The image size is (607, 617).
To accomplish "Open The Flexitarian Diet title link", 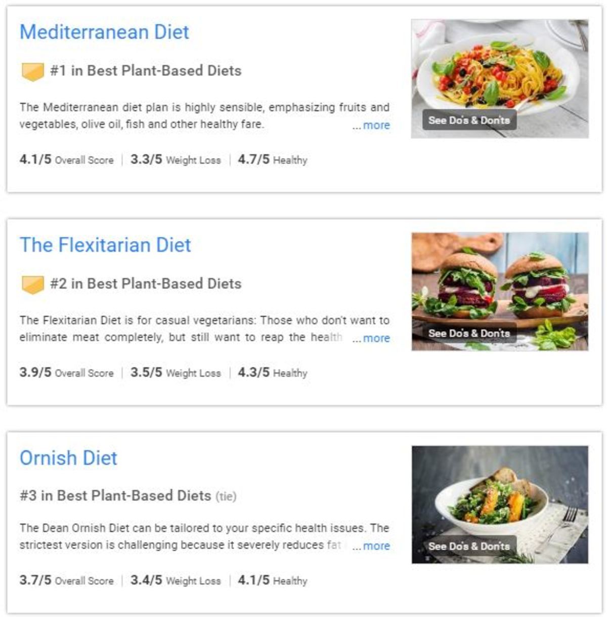I will [x=105, y=245].
